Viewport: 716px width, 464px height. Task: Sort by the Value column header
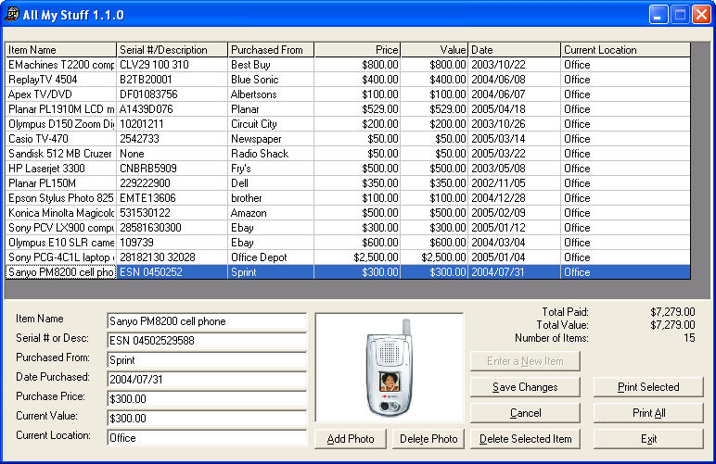click(434, 50)
